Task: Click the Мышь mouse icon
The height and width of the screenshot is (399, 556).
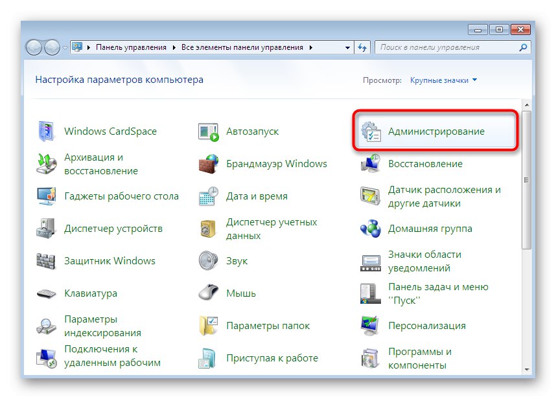Action: (x=209, y=293)
